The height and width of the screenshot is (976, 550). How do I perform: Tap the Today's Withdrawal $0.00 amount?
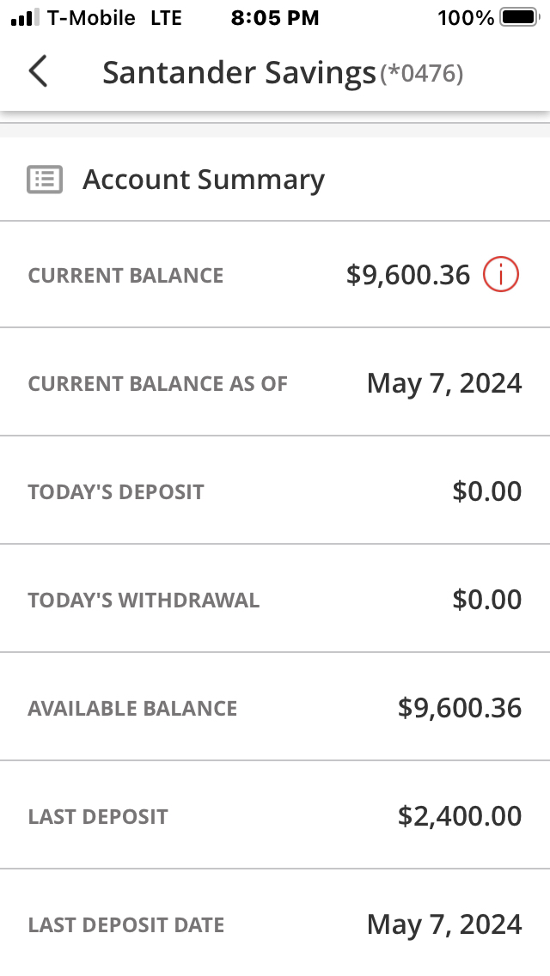pos(486,600)
